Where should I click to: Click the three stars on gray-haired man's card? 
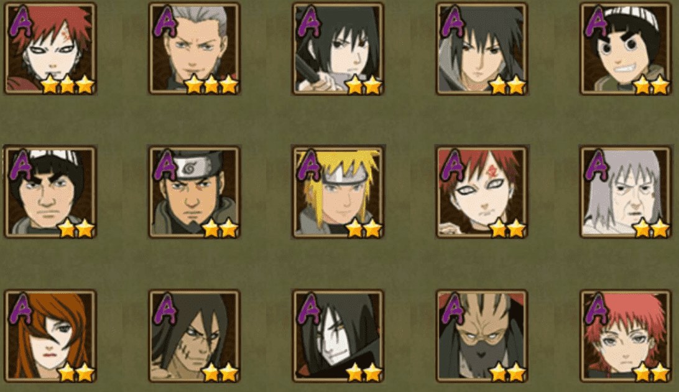[211, 84]
